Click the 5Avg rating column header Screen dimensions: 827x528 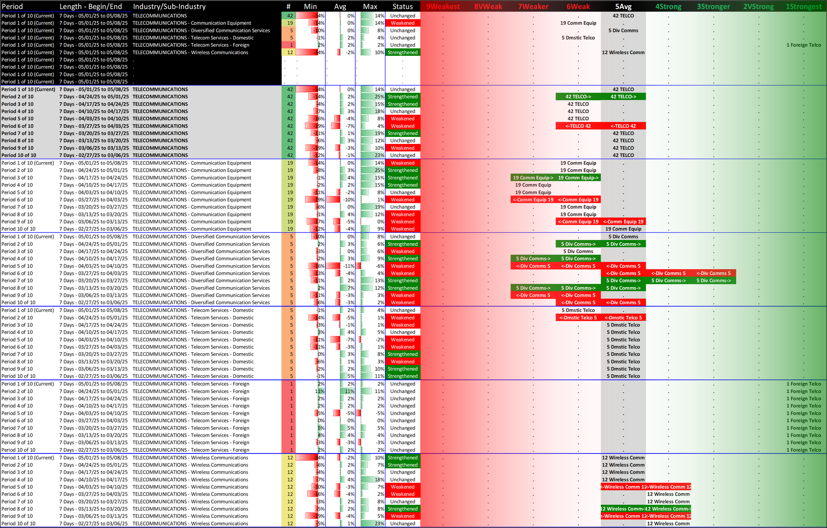click(623, 7)
